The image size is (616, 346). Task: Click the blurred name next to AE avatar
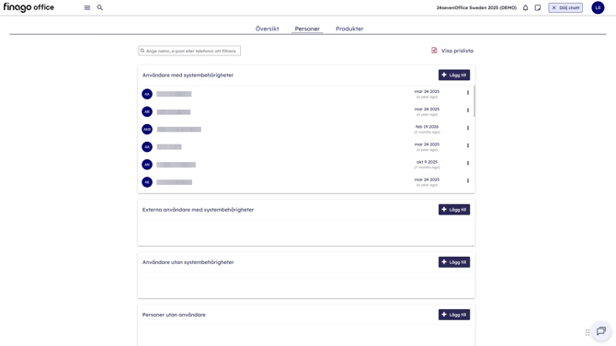[175, 182]
